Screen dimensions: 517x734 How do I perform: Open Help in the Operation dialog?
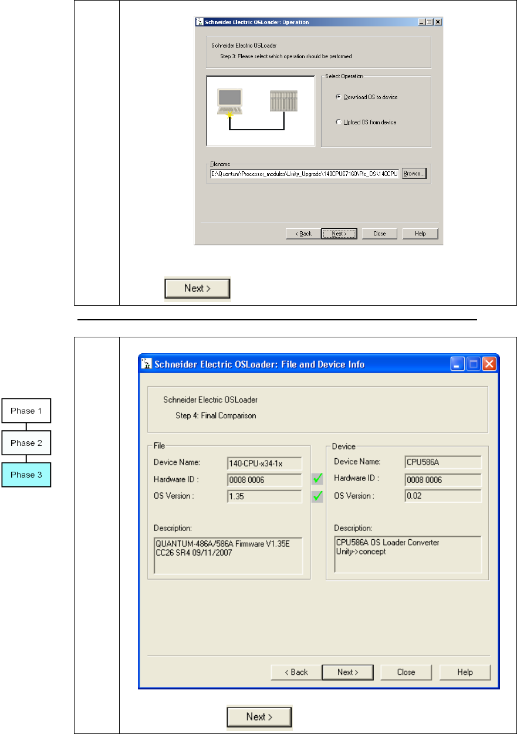click(420, 234)
